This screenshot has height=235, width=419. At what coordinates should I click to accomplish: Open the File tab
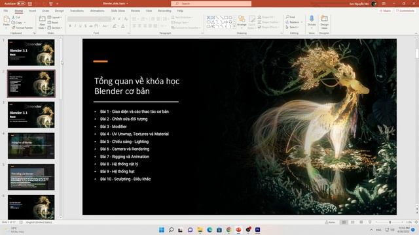point(6,10)
